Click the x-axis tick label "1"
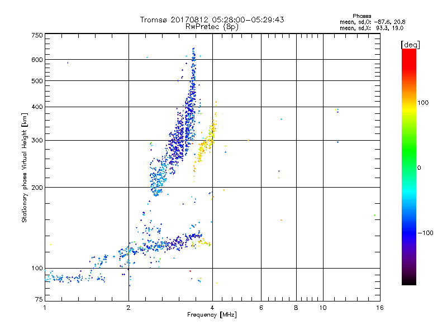 [45, 308]
